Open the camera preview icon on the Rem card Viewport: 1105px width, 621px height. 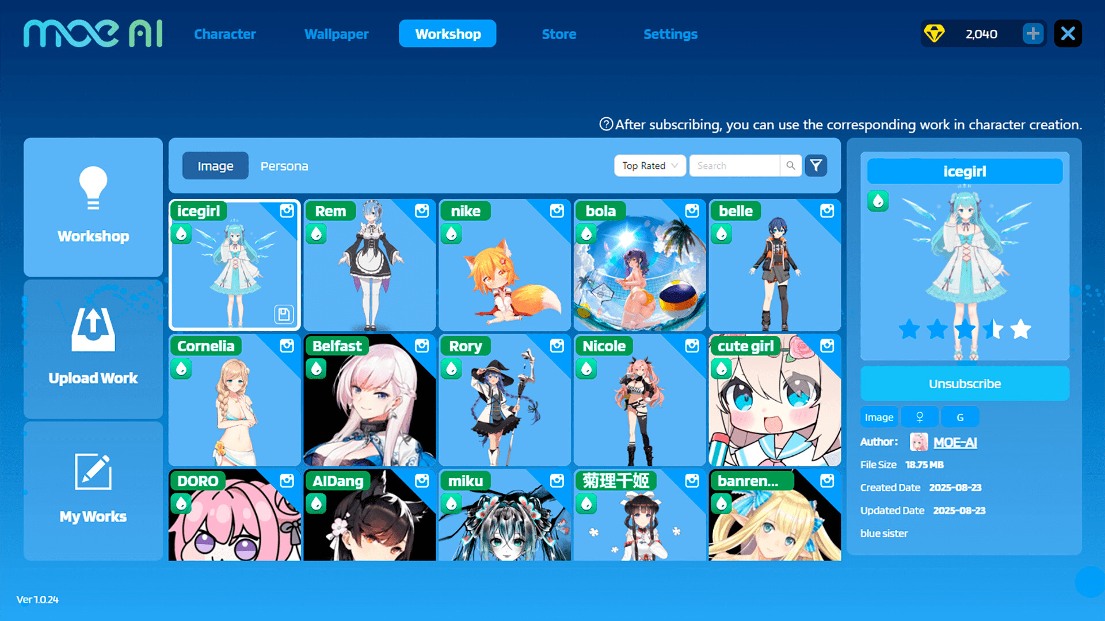coord(421,212)
